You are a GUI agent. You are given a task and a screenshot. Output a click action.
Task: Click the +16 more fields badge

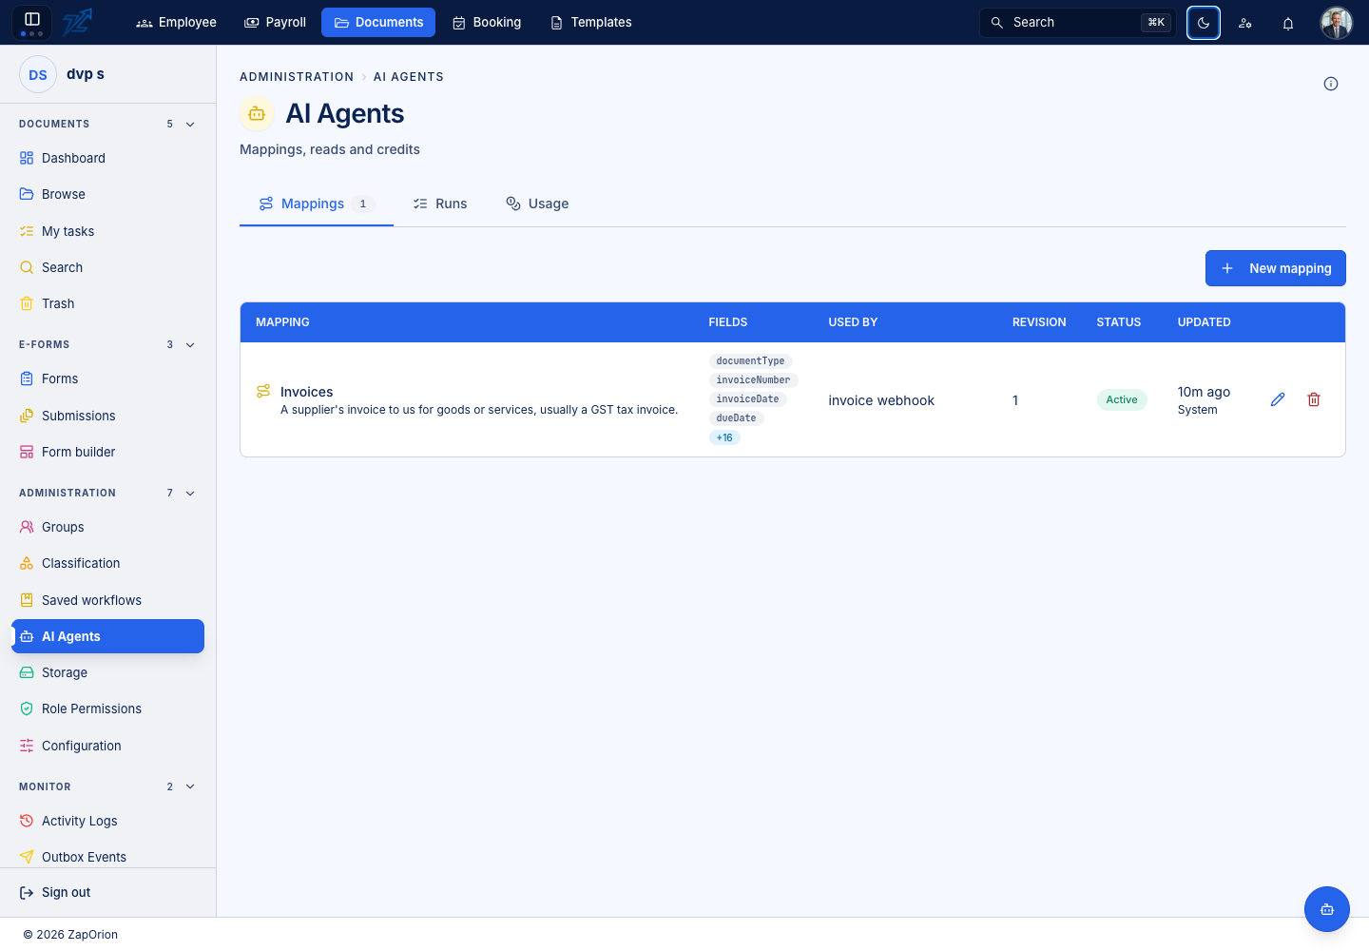[x=724, y=437]
